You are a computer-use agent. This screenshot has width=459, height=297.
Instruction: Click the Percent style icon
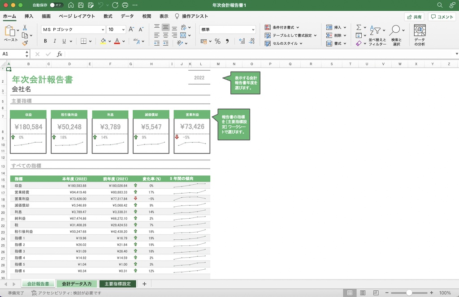point(217,42)
